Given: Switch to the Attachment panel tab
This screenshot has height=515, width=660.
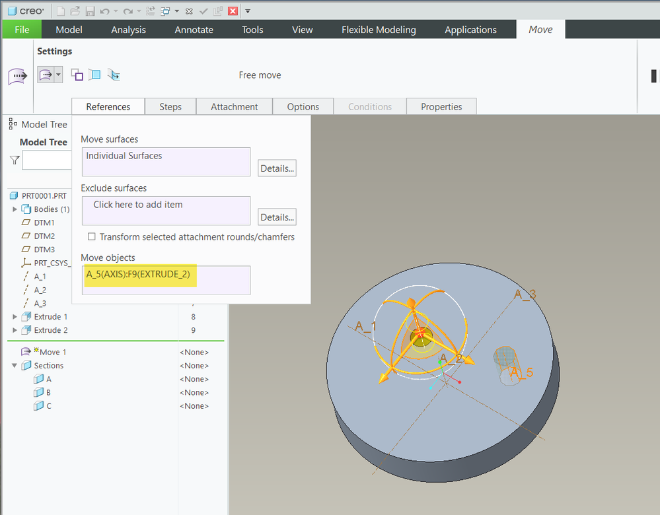Looking at the screenshot, I should pyautogui.click(x=234, y=107).
